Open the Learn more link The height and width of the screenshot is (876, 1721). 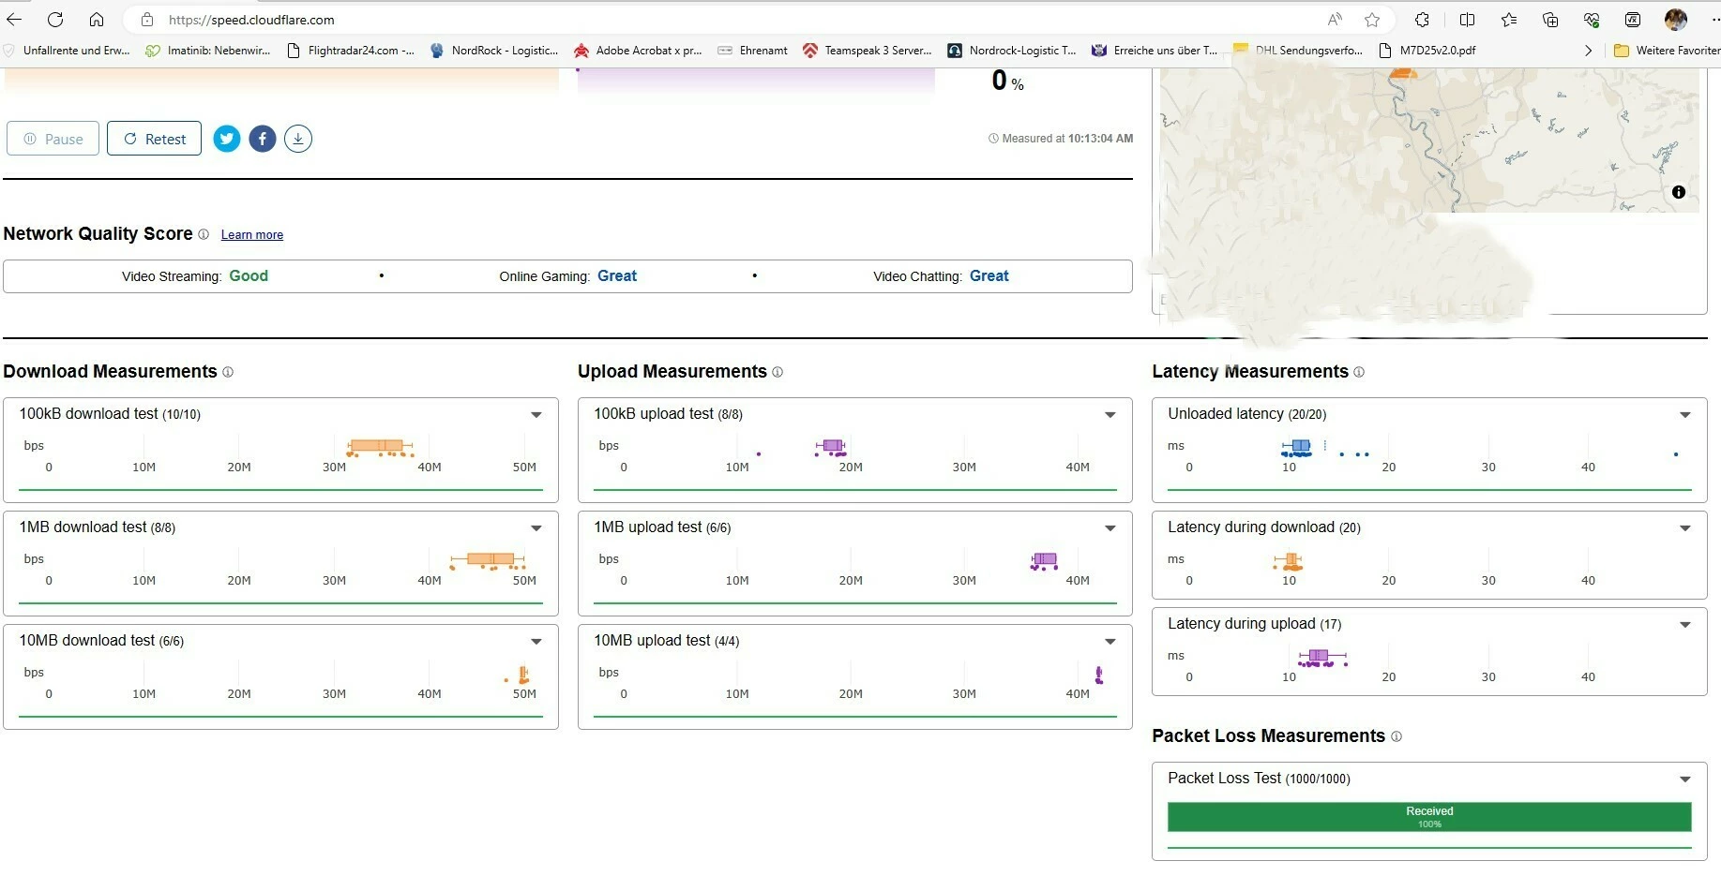[x=252, y=235]
